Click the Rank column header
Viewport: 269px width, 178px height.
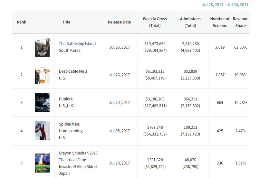pos(22,22)
